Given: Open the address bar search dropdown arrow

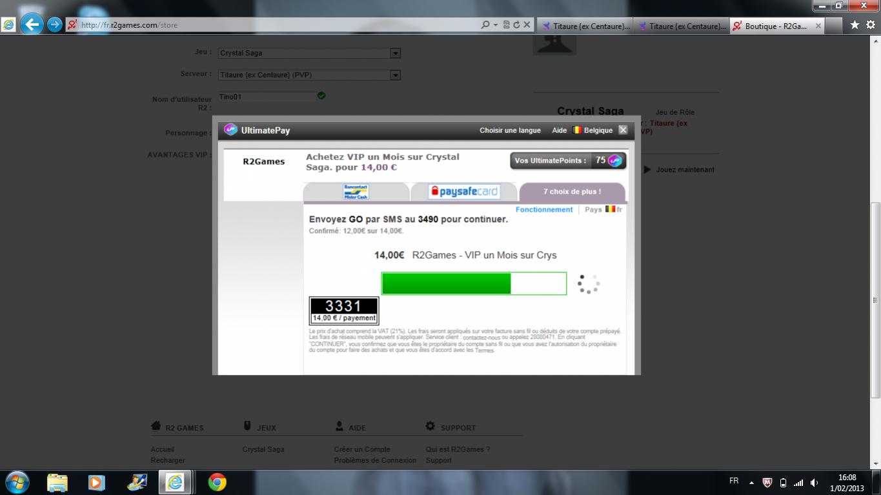Looking at the screenshot, I should pyautogui.click(x=495, y=25).
